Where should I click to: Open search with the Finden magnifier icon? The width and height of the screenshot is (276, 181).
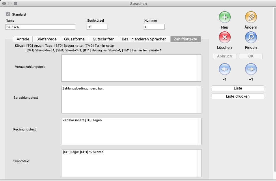(x=251, y=38)
